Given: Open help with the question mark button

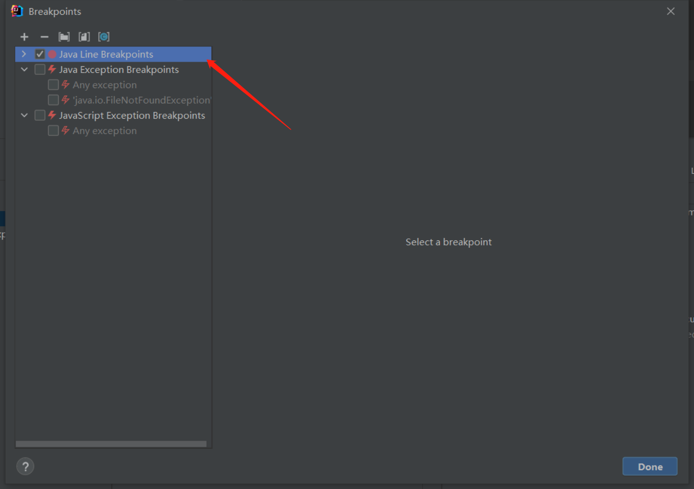Looking at the screenshot, I should (x=25, y=467).
